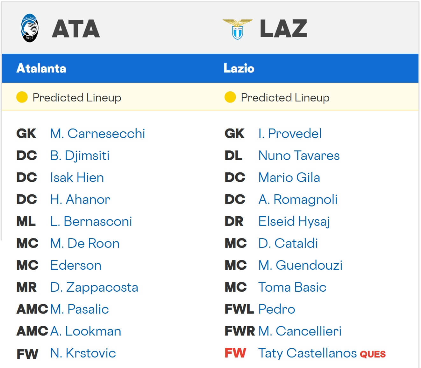The width and height of the screenshot is (421, 368).
Task: Open I. Provedel goalkeeper link
Action: point(290,134)
